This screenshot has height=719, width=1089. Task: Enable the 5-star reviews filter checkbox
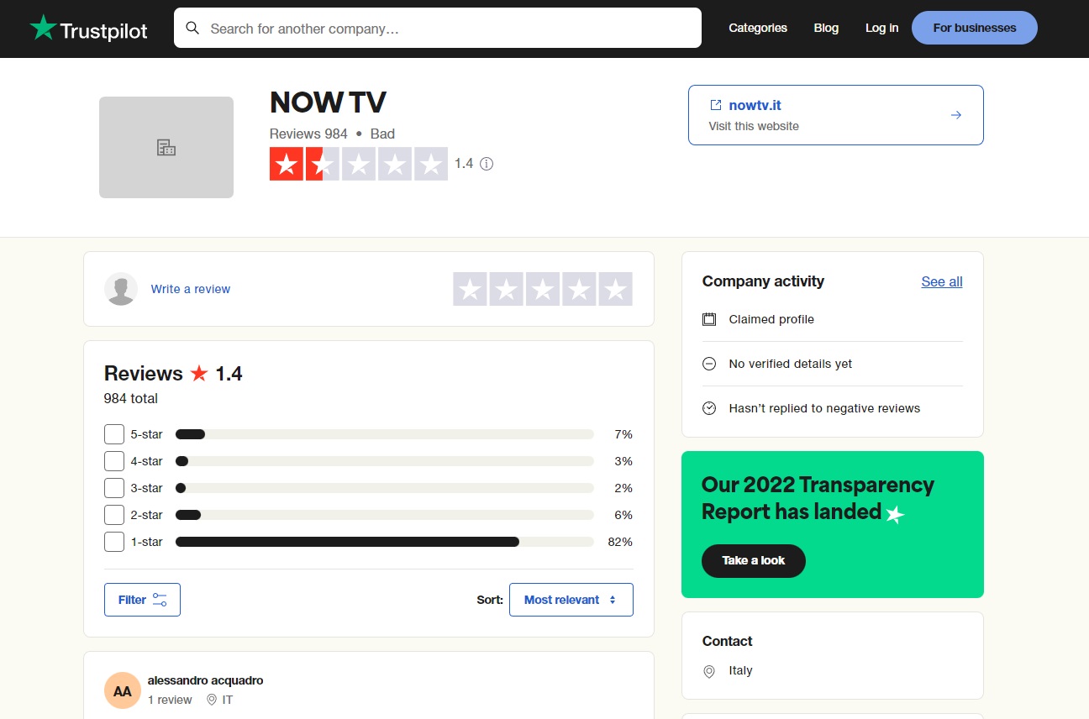point(113,434)
